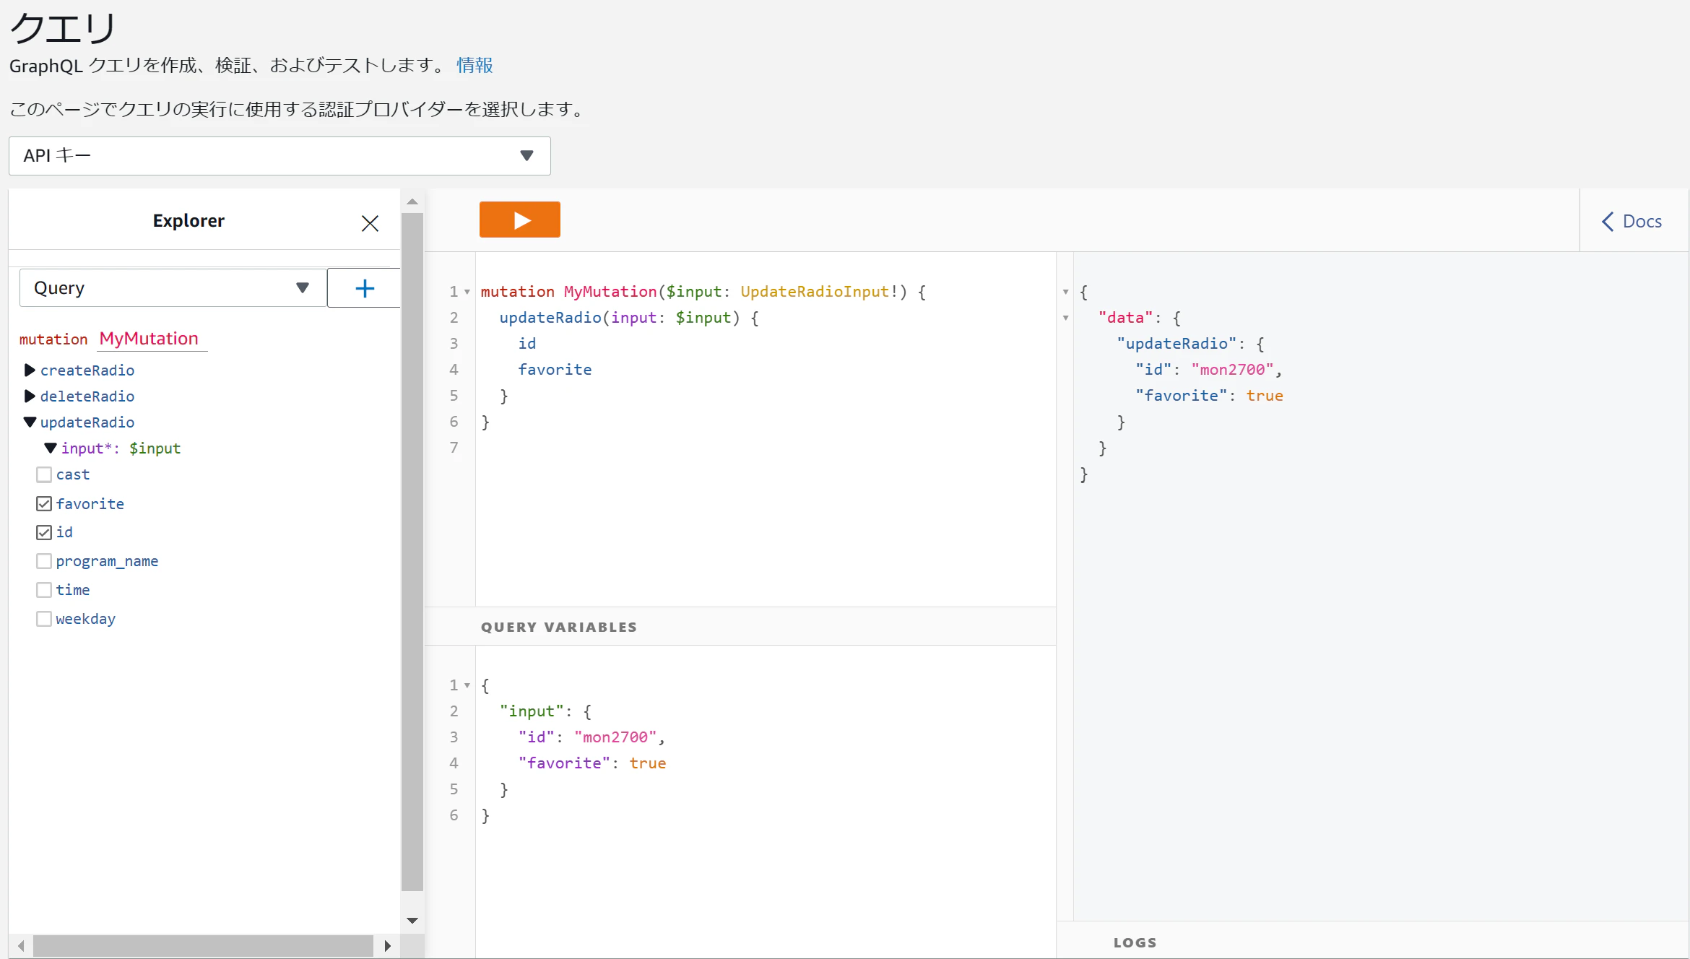
Task: Click the "updateRadio" key in the result pane
Action: coord(1176,344)
